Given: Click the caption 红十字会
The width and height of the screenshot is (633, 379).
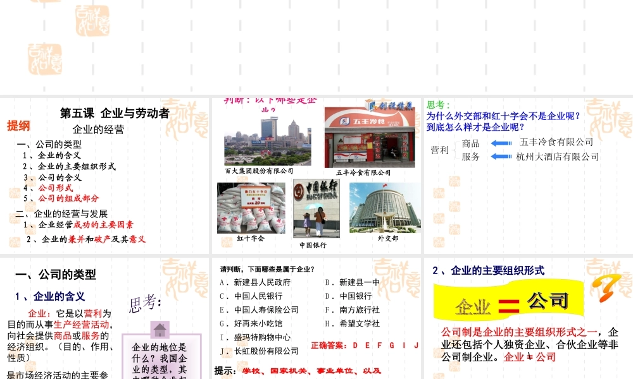Looking at the screenshot, I should [x=251, y=238].
